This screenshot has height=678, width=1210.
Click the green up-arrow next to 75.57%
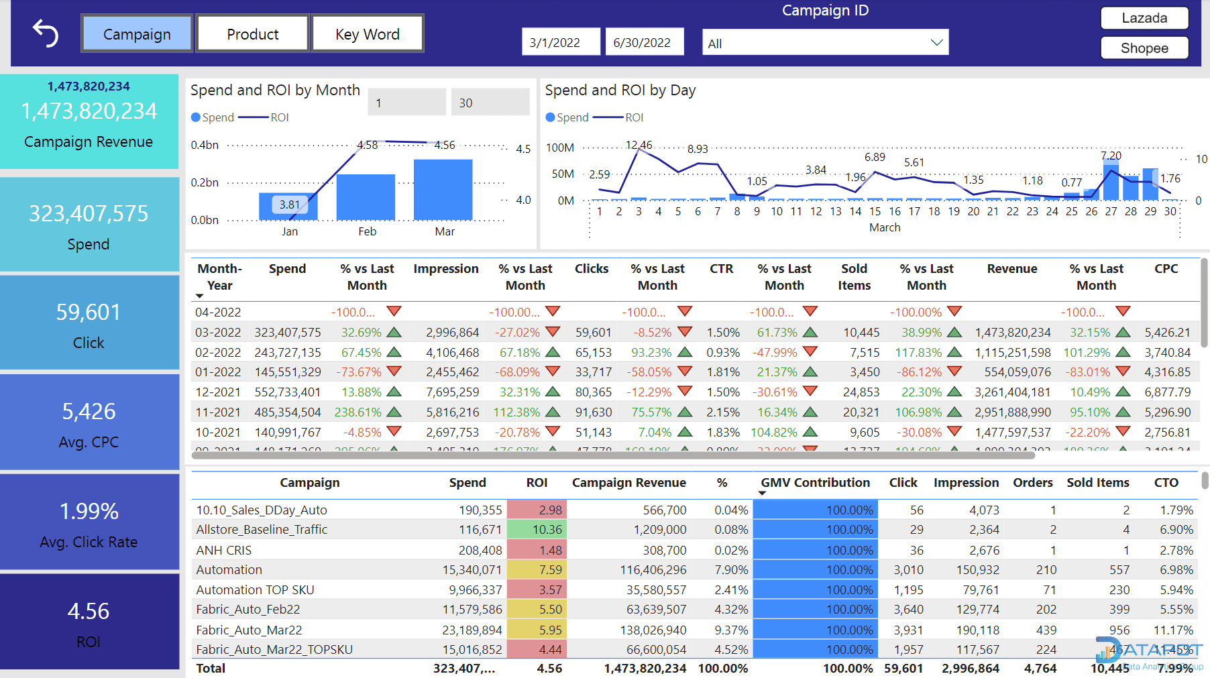point(685,411)
